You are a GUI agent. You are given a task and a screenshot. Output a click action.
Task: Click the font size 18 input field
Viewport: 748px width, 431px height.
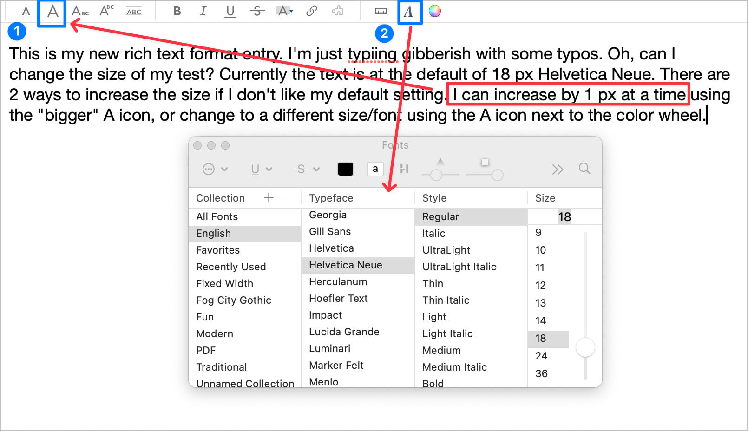coord(564,217)
